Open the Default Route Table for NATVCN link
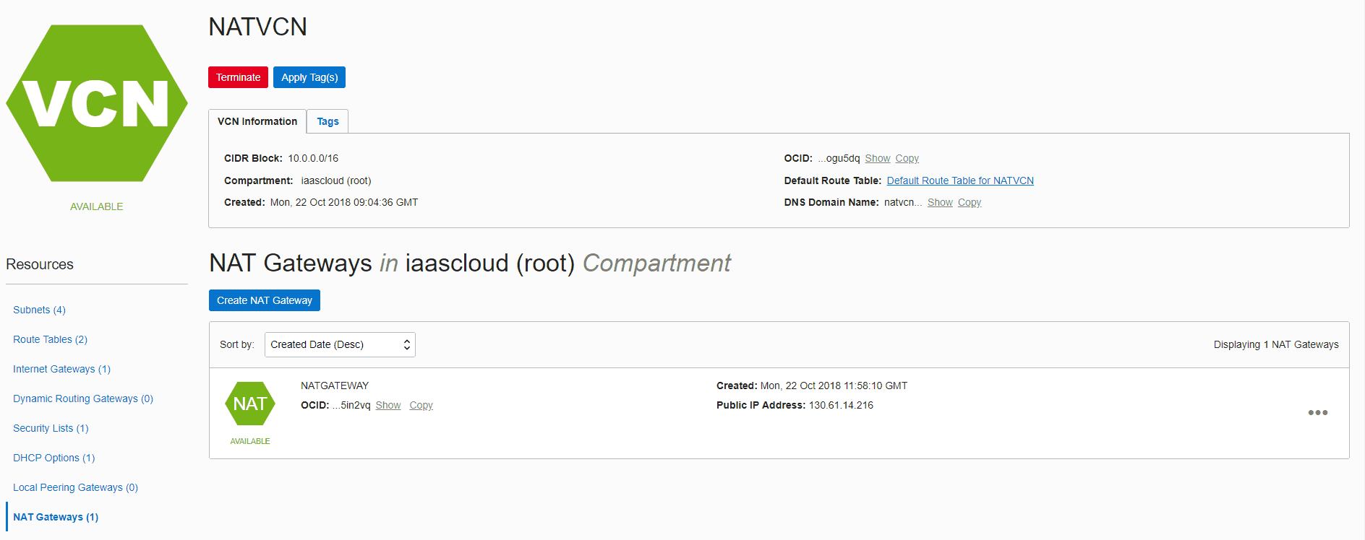 960,180
